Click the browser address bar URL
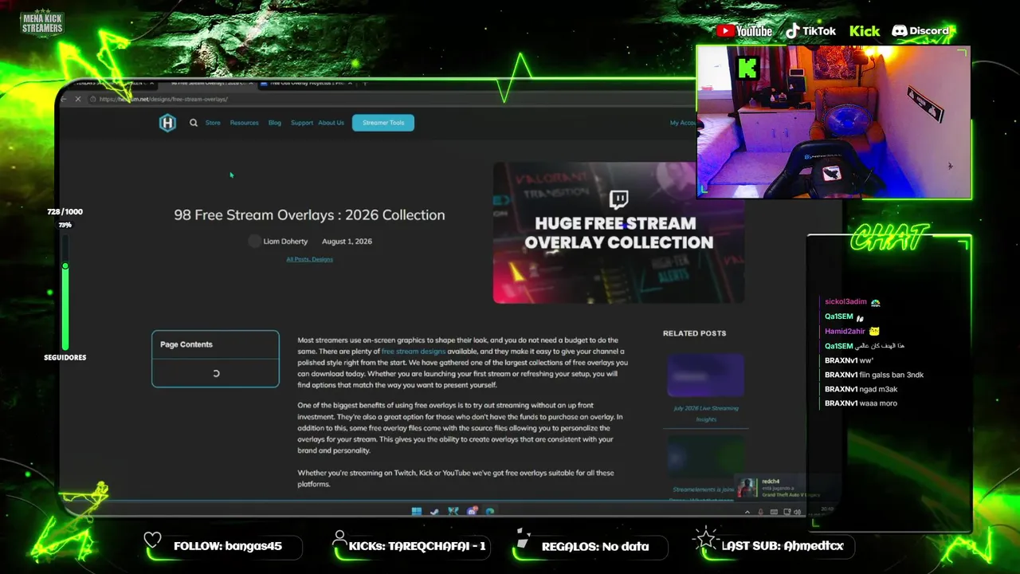The image size is (1020, 574). (164, 99)
